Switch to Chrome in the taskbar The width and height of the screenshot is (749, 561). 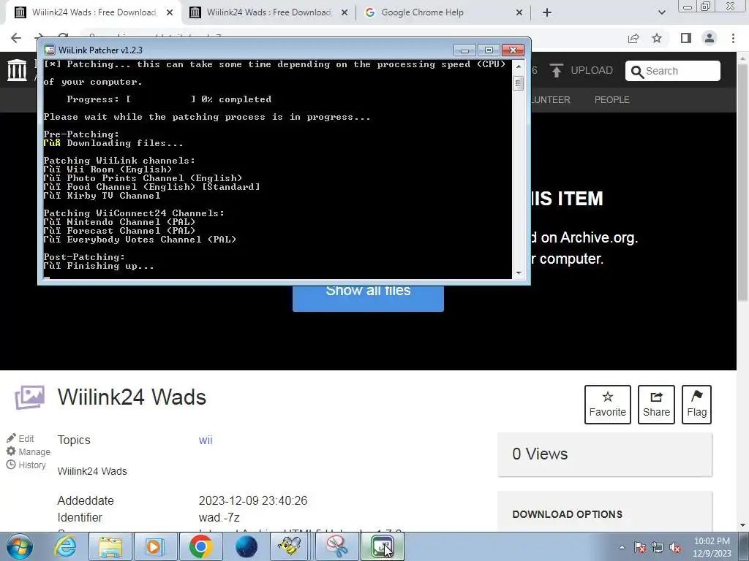(x=200, y=546)
